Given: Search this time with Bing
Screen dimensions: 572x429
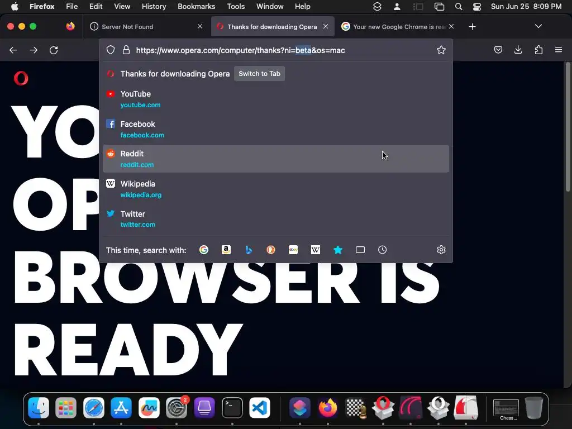Looking at the screenshot, I should pyautogui.click(x=249, y=250).
